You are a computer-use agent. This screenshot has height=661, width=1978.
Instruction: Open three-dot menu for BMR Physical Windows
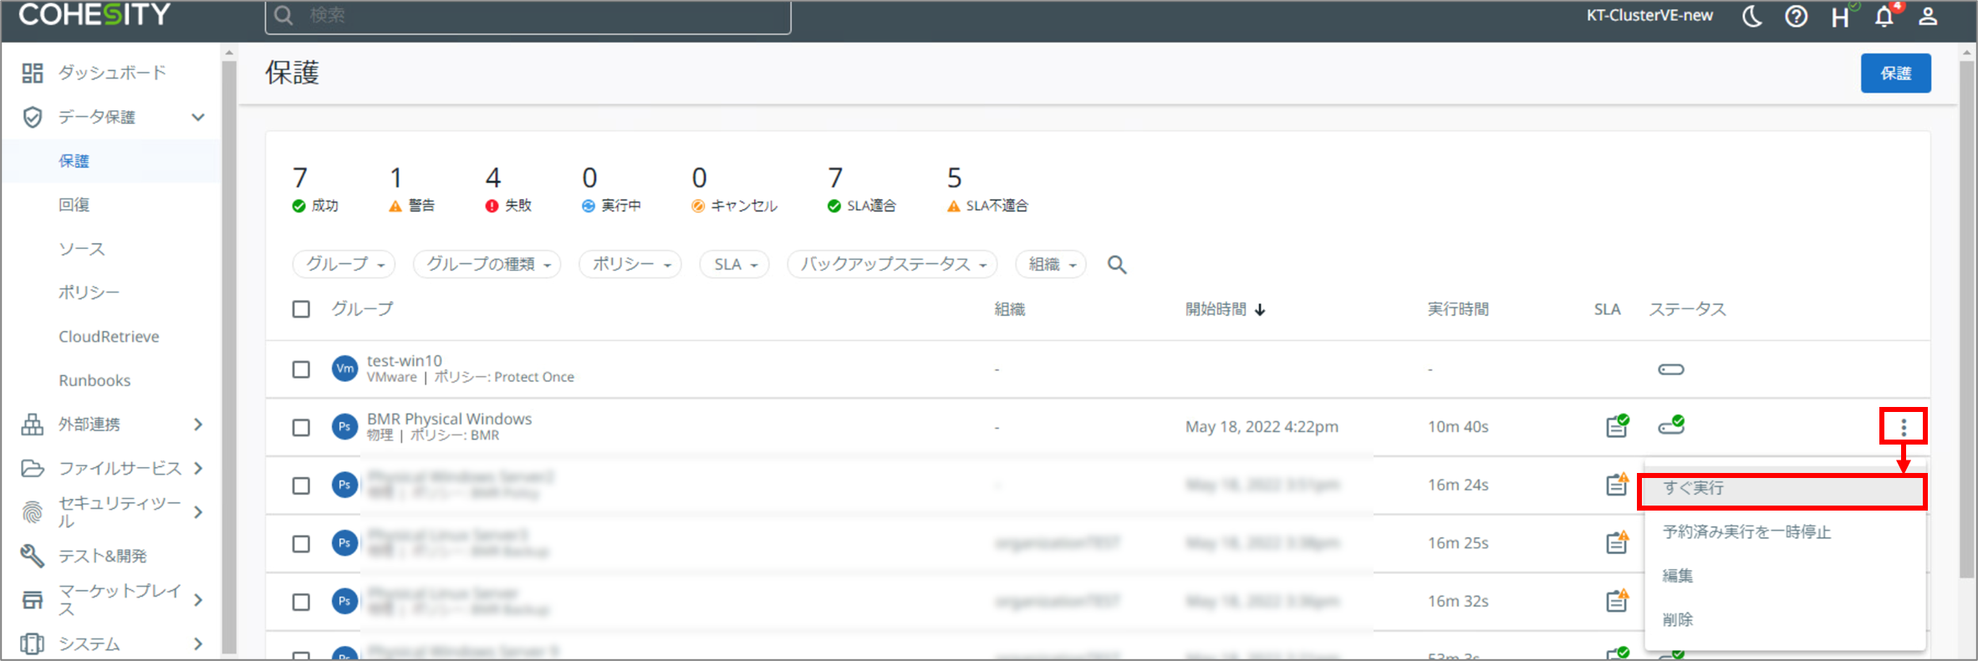[1904, 427]
